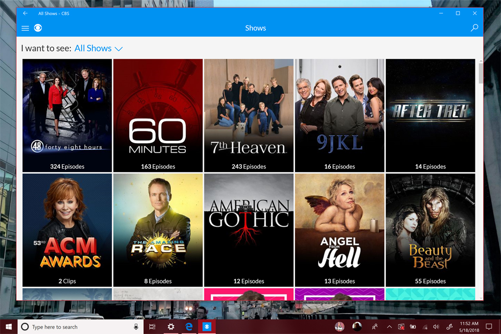
Task: Open Beauty and the Beast tile
Action: click(430, 230)
